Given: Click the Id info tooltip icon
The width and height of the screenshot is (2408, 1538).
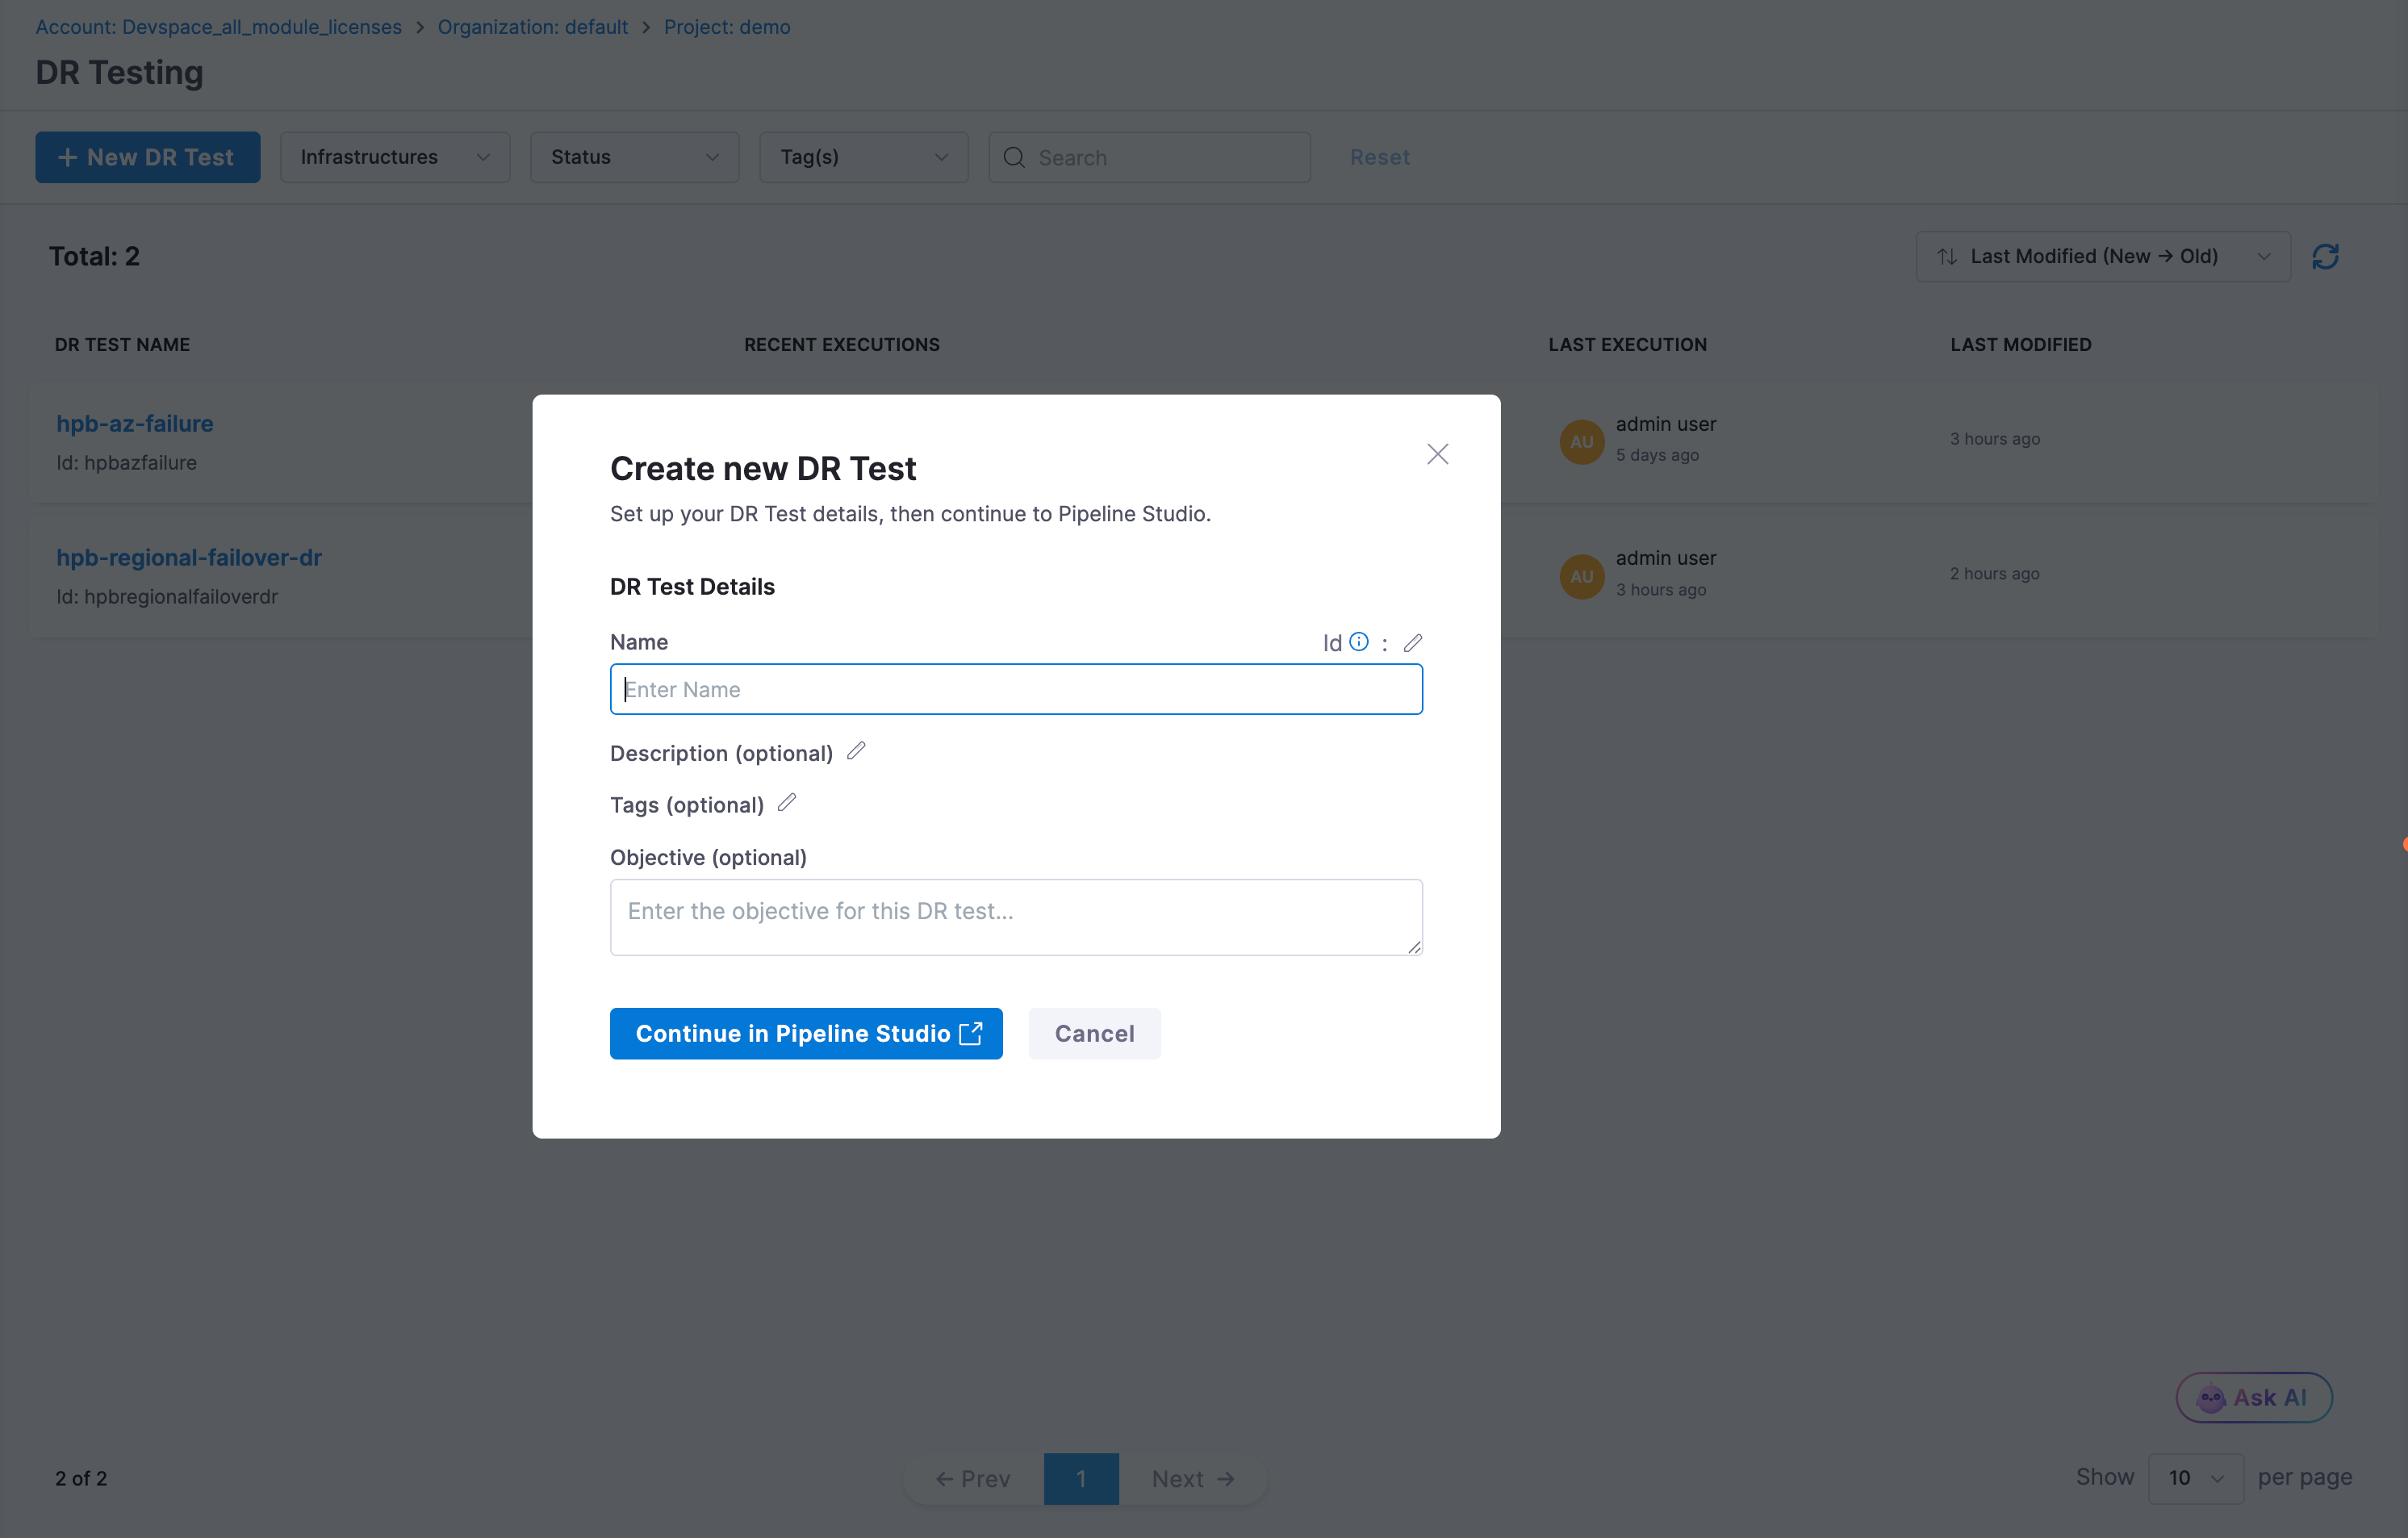Looking at the screenshot, I should click(1358, 642).
